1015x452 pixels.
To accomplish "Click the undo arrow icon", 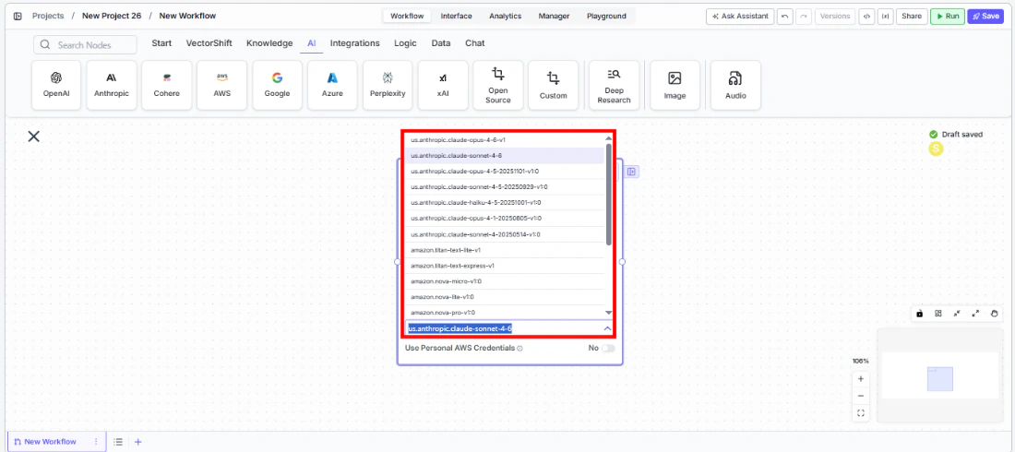I will pos(785,17).
